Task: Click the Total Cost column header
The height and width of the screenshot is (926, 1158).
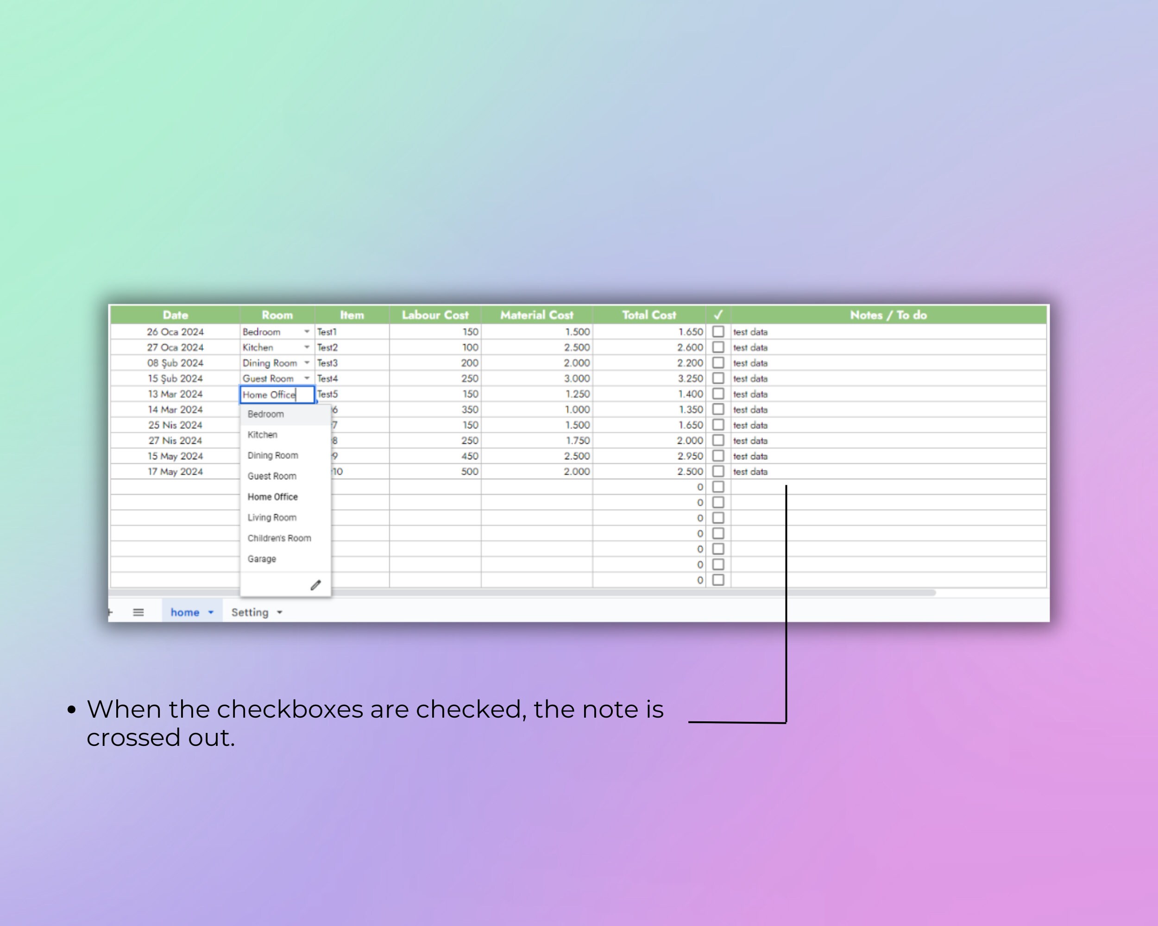Action: click(649, 315)
